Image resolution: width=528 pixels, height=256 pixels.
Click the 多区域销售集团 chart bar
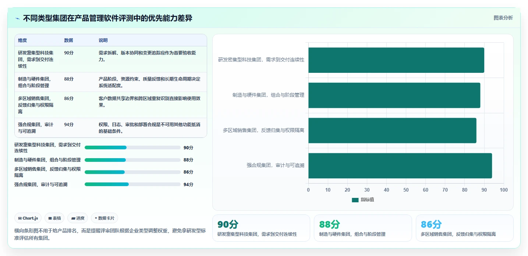coord(392,131)
